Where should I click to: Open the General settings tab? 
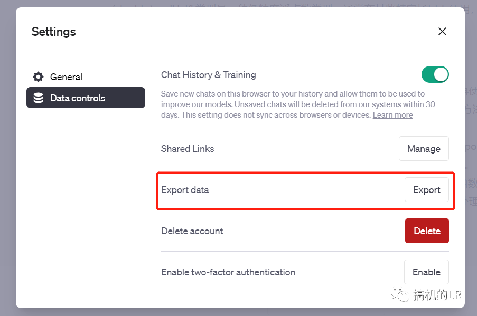66,77
